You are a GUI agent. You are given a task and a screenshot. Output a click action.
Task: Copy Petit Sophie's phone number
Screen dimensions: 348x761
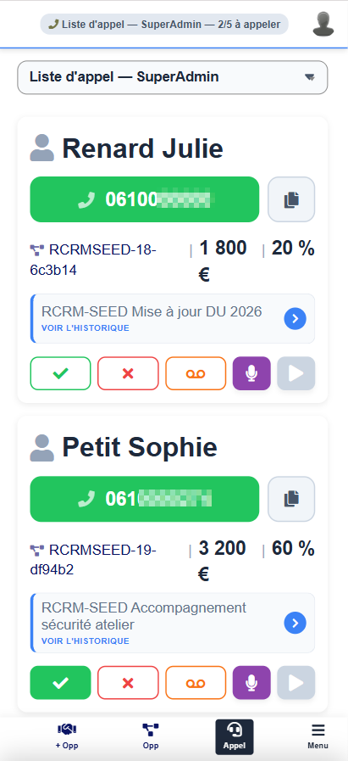click(x=291, y=499)
